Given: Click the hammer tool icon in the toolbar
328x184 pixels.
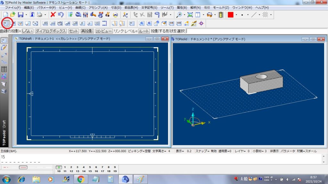Looking at the screenshot, I should click(x=93, y=15).
